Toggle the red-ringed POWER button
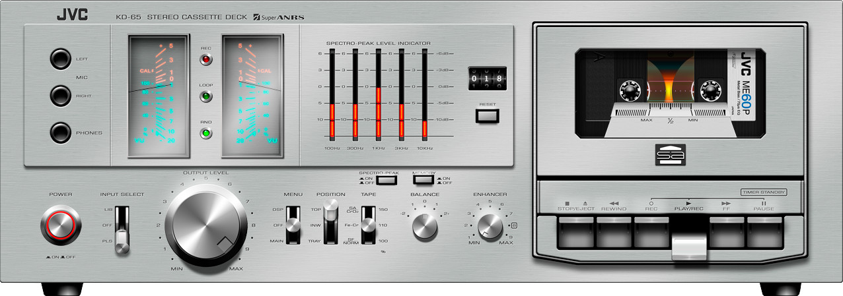 pyautogui.click(x=59, y=224)
